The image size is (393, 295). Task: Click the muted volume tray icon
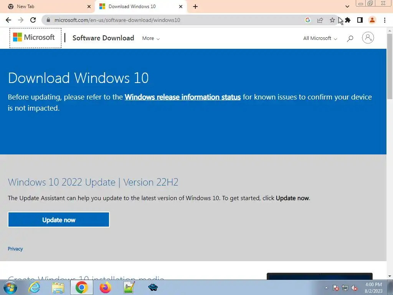[x=354, y=288]
